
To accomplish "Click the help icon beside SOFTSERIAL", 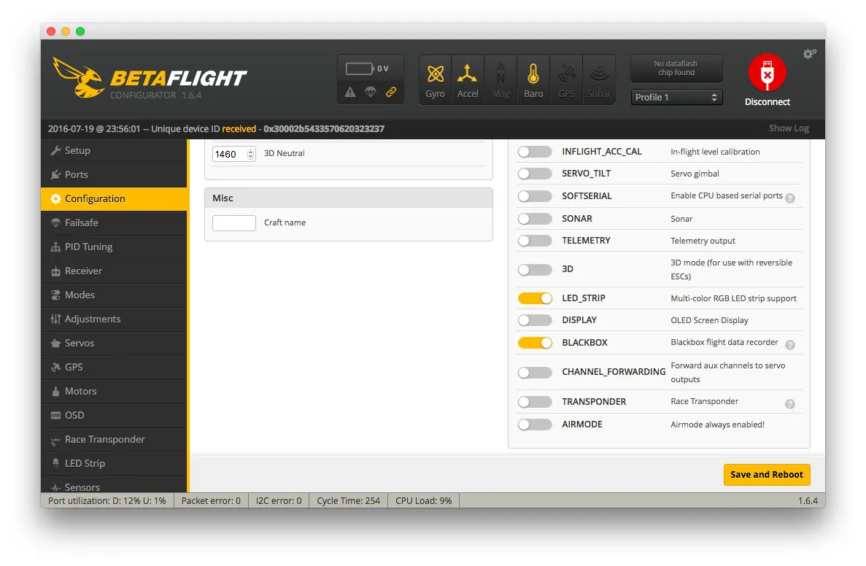I will pyautogui.click(x=789, y=198).
